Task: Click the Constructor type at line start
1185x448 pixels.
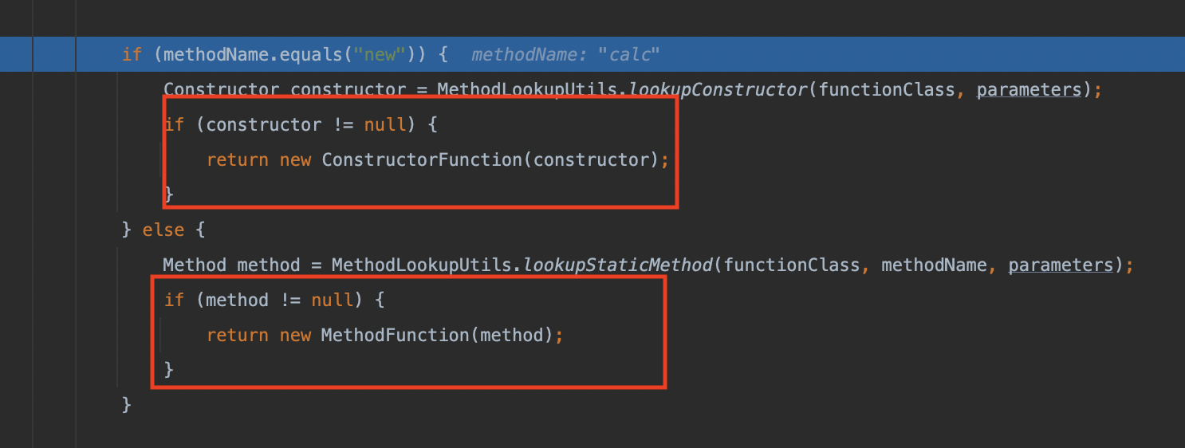Action: pyautogui.click(x=222, y=89)
